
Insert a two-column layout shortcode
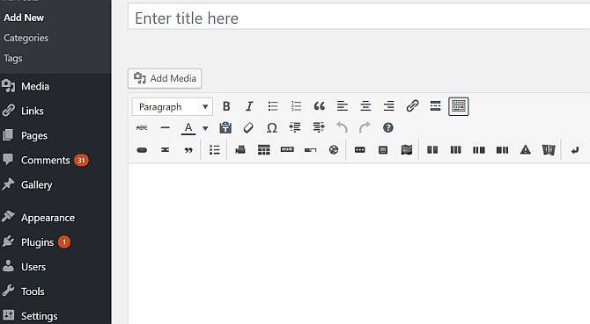[432, 150]
